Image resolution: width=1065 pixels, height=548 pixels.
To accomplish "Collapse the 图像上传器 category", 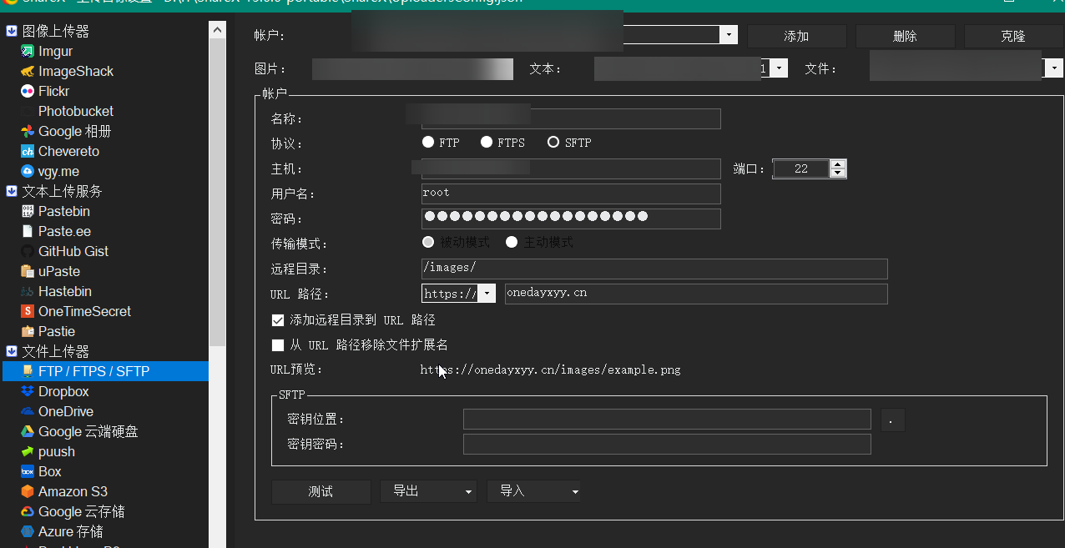I will [x=12, y=31].
